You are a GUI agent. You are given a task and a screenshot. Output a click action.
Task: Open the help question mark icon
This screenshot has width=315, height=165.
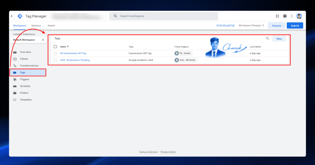pyautogui.click(x=285, y=16)
